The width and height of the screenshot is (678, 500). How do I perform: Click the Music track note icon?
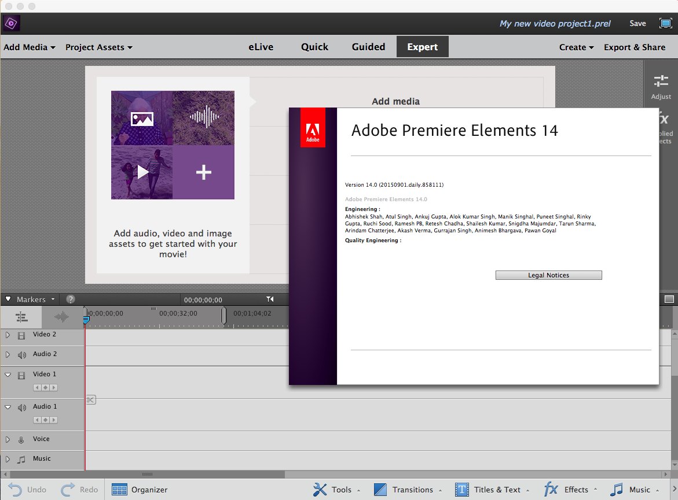click(21, 460)
